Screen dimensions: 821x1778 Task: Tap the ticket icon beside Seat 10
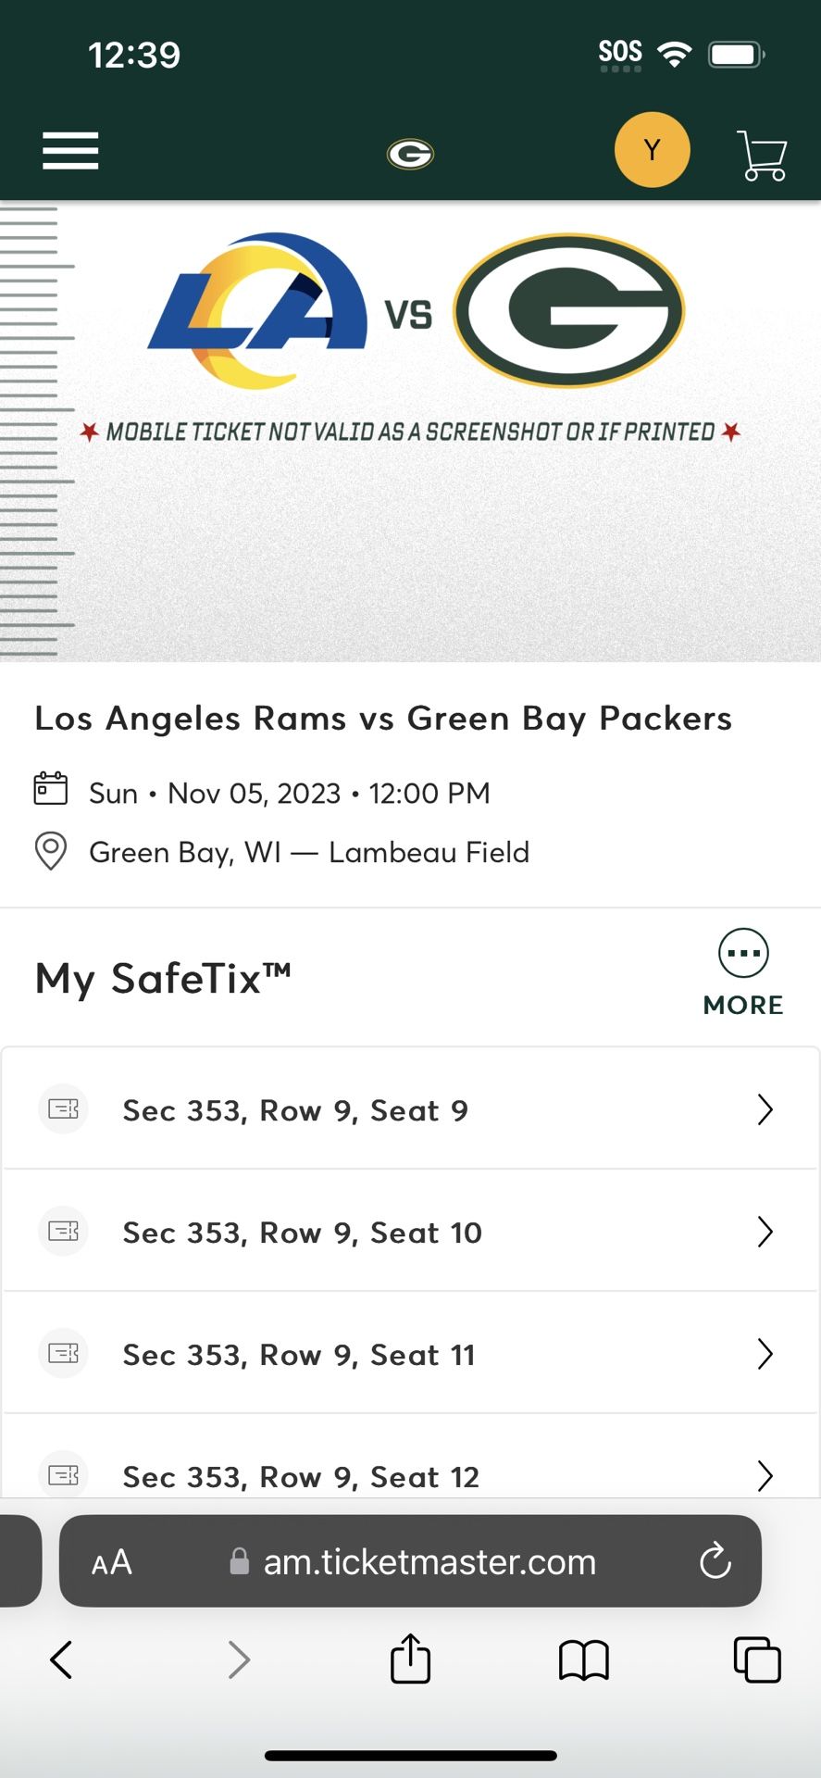63,1232
